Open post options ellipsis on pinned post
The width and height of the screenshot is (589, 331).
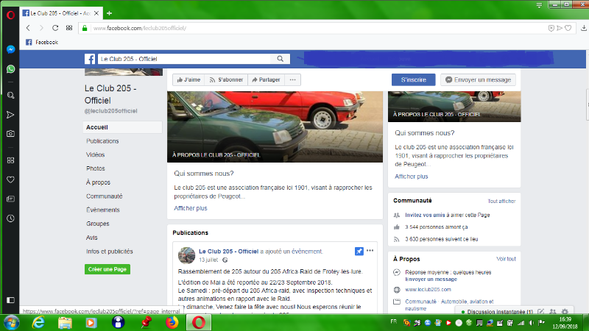pyautogui.click(x=370, y=251)
